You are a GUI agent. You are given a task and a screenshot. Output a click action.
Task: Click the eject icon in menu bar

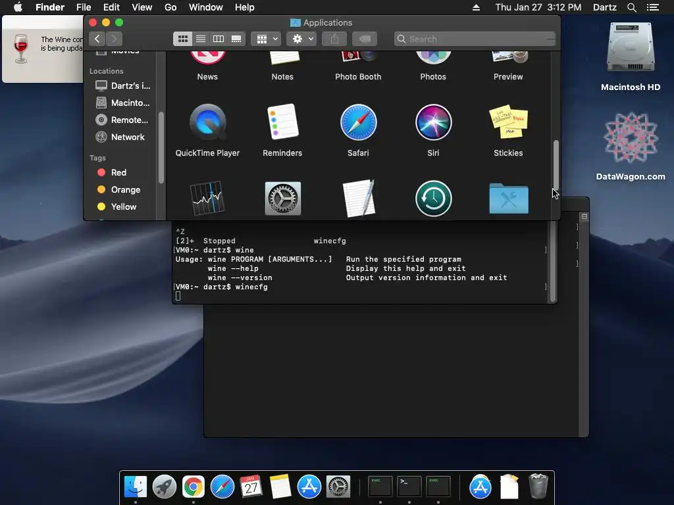coord(477,7)
